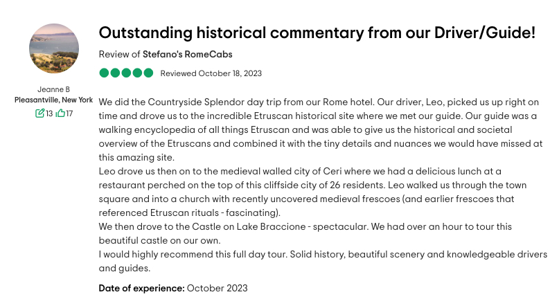This screenshot has width=559, height=299.
Task: Open Jeanne B's profile photo
Action: (x=53, y=48)
